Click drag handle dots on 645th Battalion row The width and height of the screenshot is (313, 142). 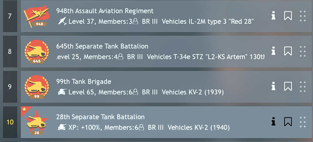303,51
